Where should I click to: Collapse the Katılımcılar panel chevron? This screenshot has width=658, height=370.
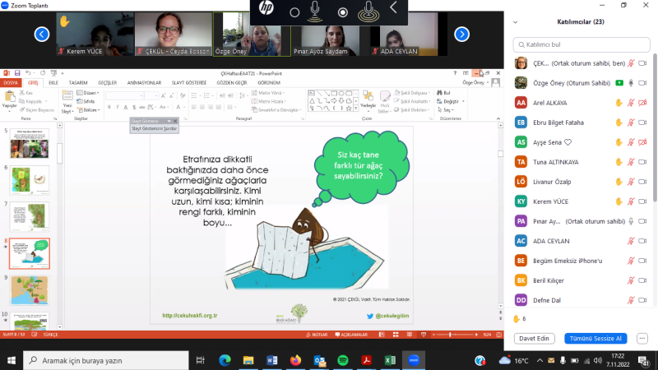click(517, 23)
